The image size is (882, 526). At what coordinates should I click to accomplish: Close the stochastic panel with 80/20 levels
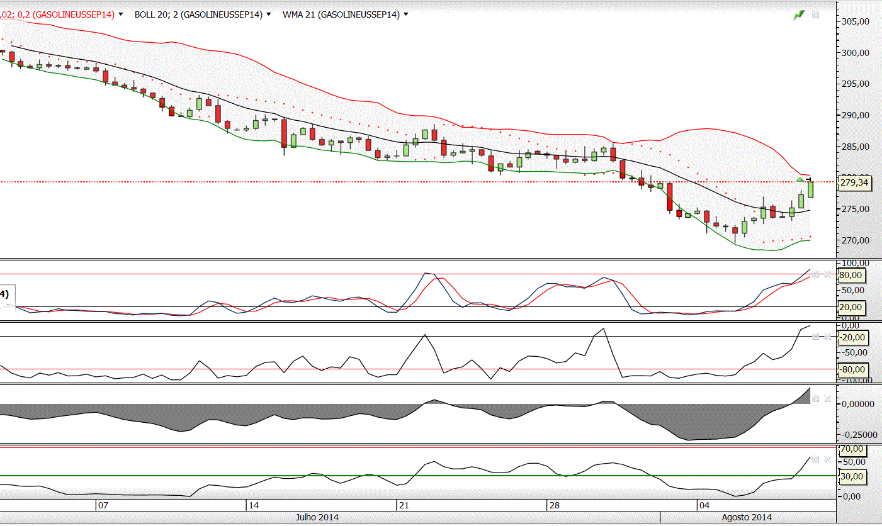point(828,274)
